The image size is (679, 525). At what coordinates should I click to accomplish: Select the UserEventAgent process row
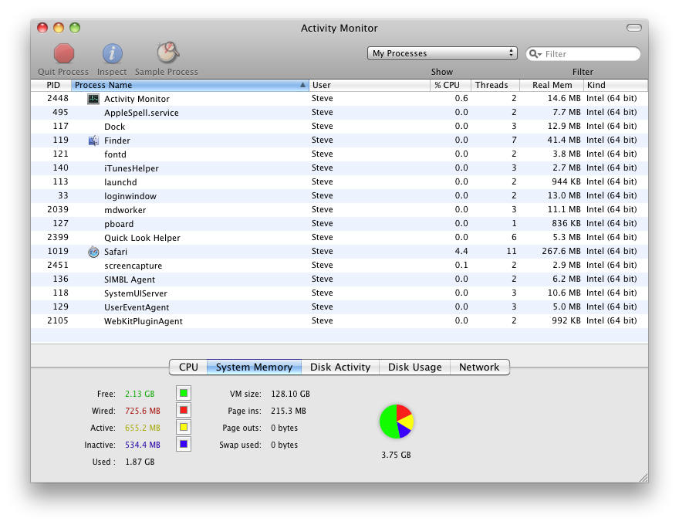pos(339,307)
